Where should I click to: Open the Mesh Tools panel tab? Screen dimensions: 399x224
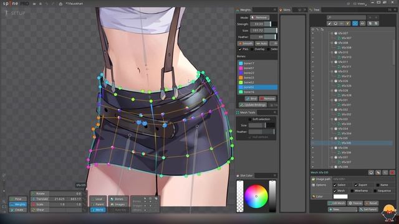(x=246, y=113)
